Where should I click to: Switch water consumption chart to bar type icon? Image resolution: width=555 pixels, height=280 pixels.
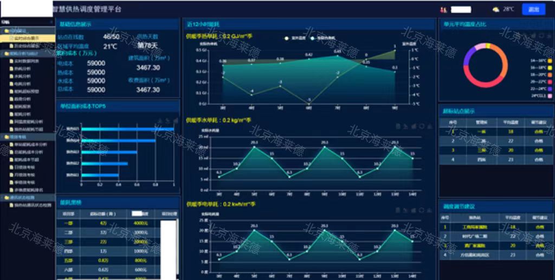[x=414, y=126]
